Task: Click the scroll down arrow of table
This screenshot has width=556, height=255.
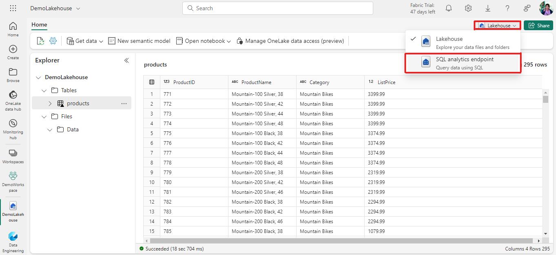Action: tap(546, 233)
